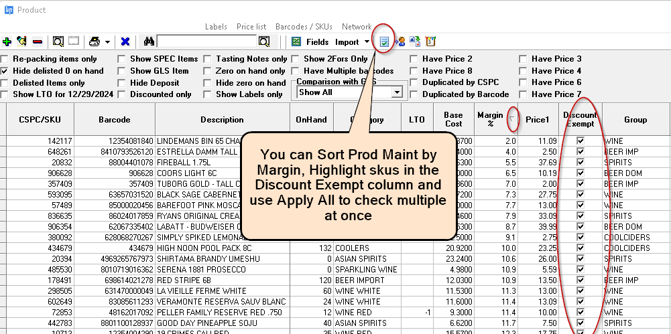Check Show Labels only
The image size is (671, 334).
pyautogui.click(x=207, y=94)
